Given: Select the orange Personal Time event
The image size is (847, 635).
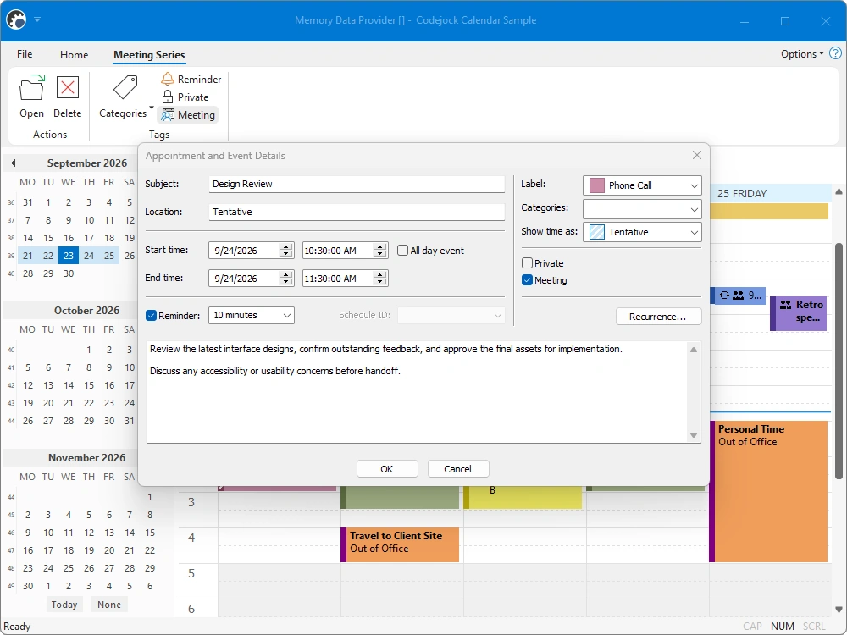Looking at the screenshot, I should [769, 491].
